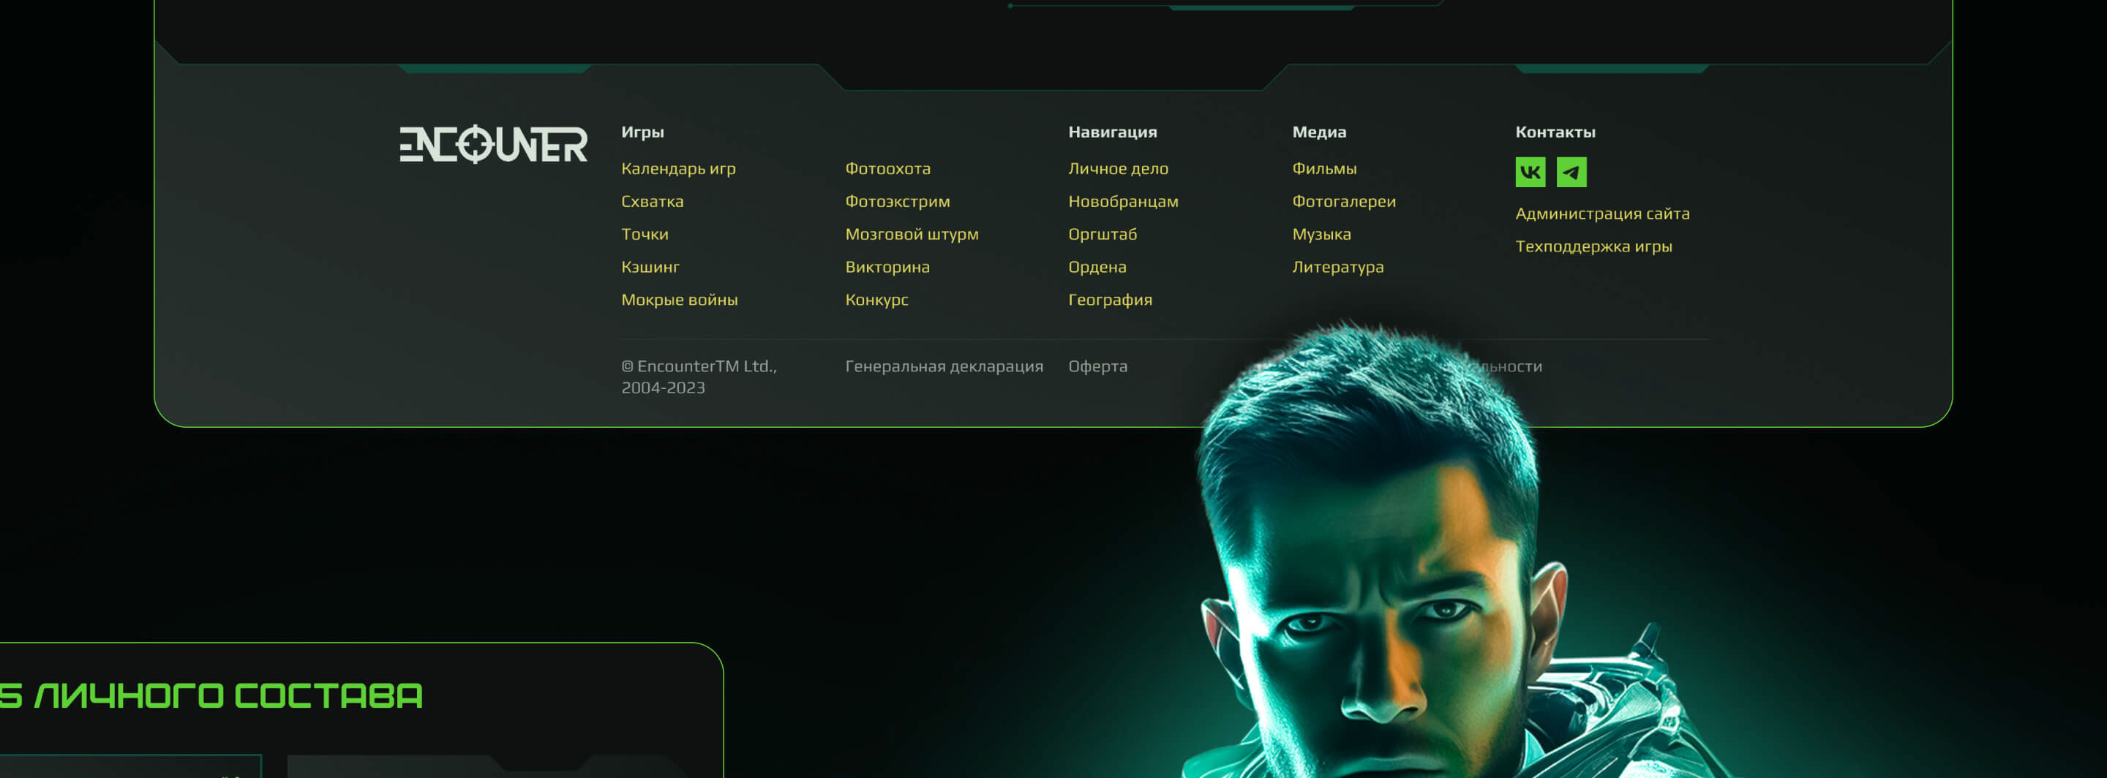Screen dimensions: 2107x778
Task: Click the Навигация column heading
Action: 1112,132
